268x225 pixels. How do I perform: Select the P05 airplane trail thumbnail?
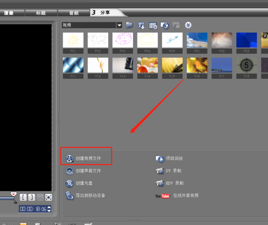[172, 40]
